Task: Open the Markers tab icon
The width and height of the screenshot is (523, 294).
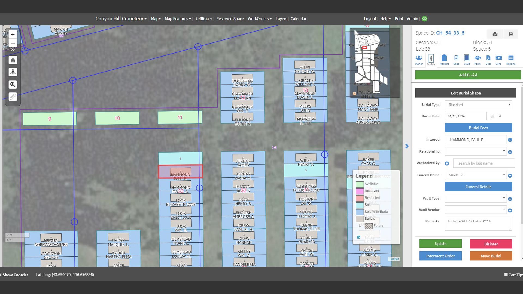Action: pos(444,60)
